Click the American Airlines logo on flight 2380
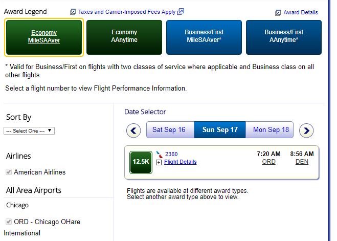337x241 pixels. (159, 154)
